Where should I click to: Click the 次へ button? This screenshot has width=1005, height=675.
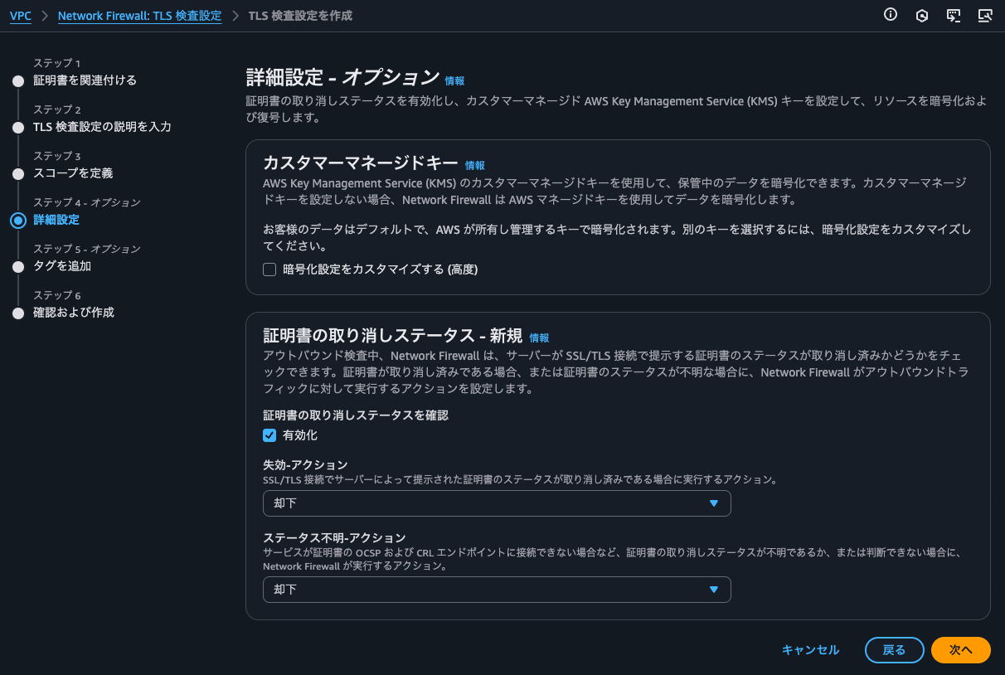click(960, 650)
